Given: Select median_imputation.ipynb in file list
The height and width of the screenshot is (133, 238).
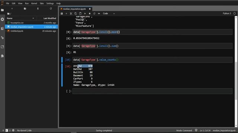Looking at the screenshot, I should [x=31, y=27].
